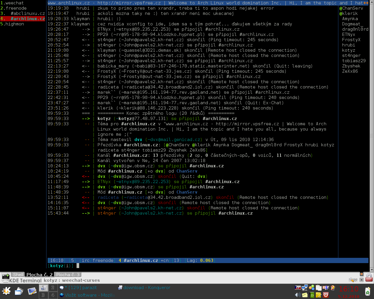Click the green D dictionary tray icon

pyautogui.click(x=312, y=295)
